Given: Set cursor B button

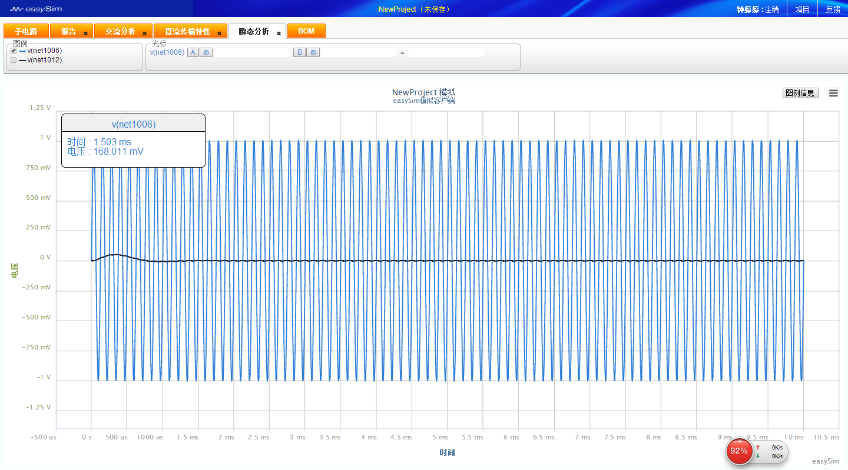Looking at the screenshot, I should 300,53.
